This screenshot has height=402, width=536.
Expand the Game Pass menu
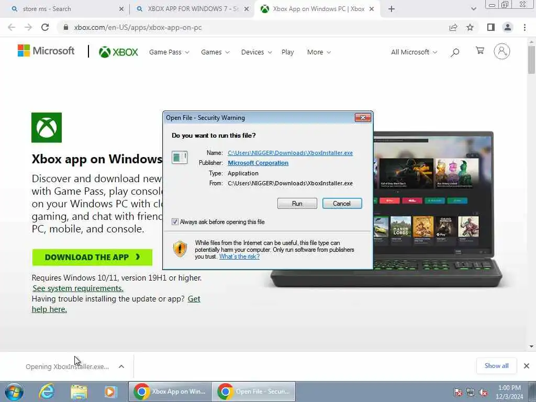point(169,52)
